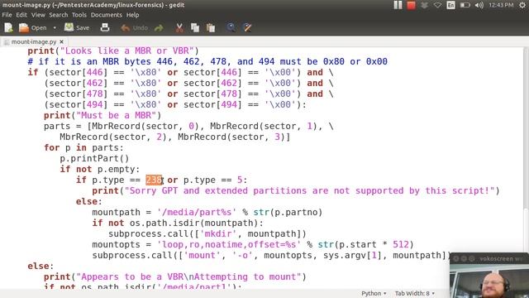
Task: Open Find and Replace icon
Action: (247, 27)
